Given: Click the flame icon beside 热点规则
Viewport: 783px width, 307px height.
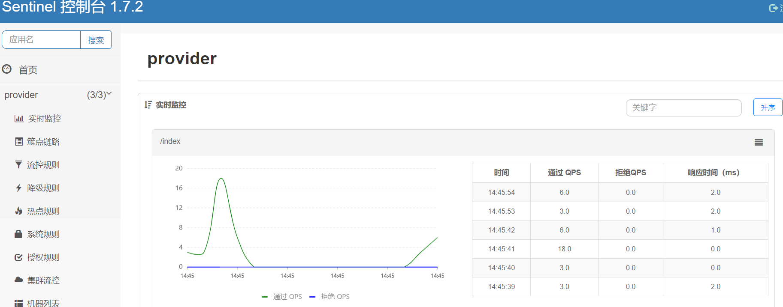Looking at the screenshot, I should click(18, 211).
